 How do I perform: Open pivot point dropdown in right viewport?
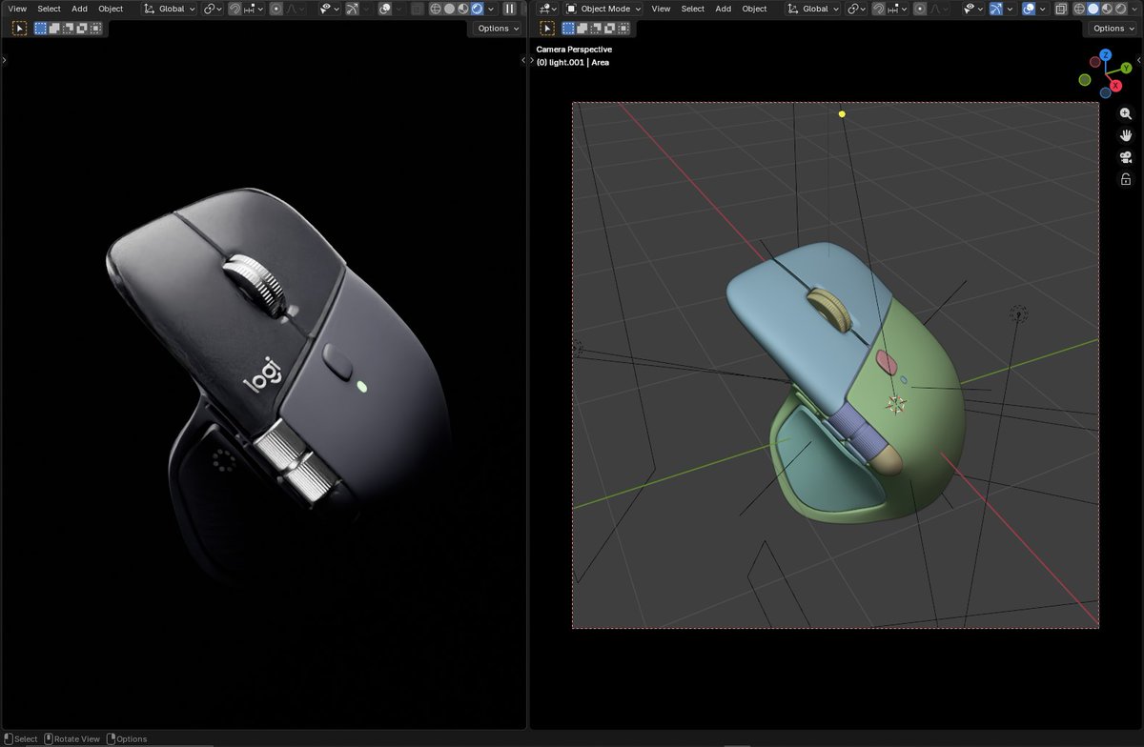(857, 9)
